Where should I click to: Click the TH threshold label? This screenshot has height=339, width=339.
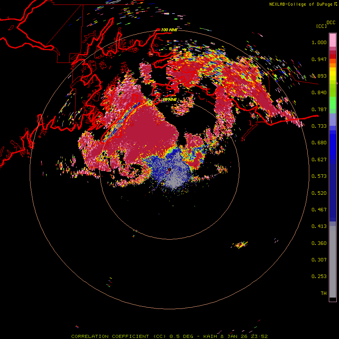324,293
